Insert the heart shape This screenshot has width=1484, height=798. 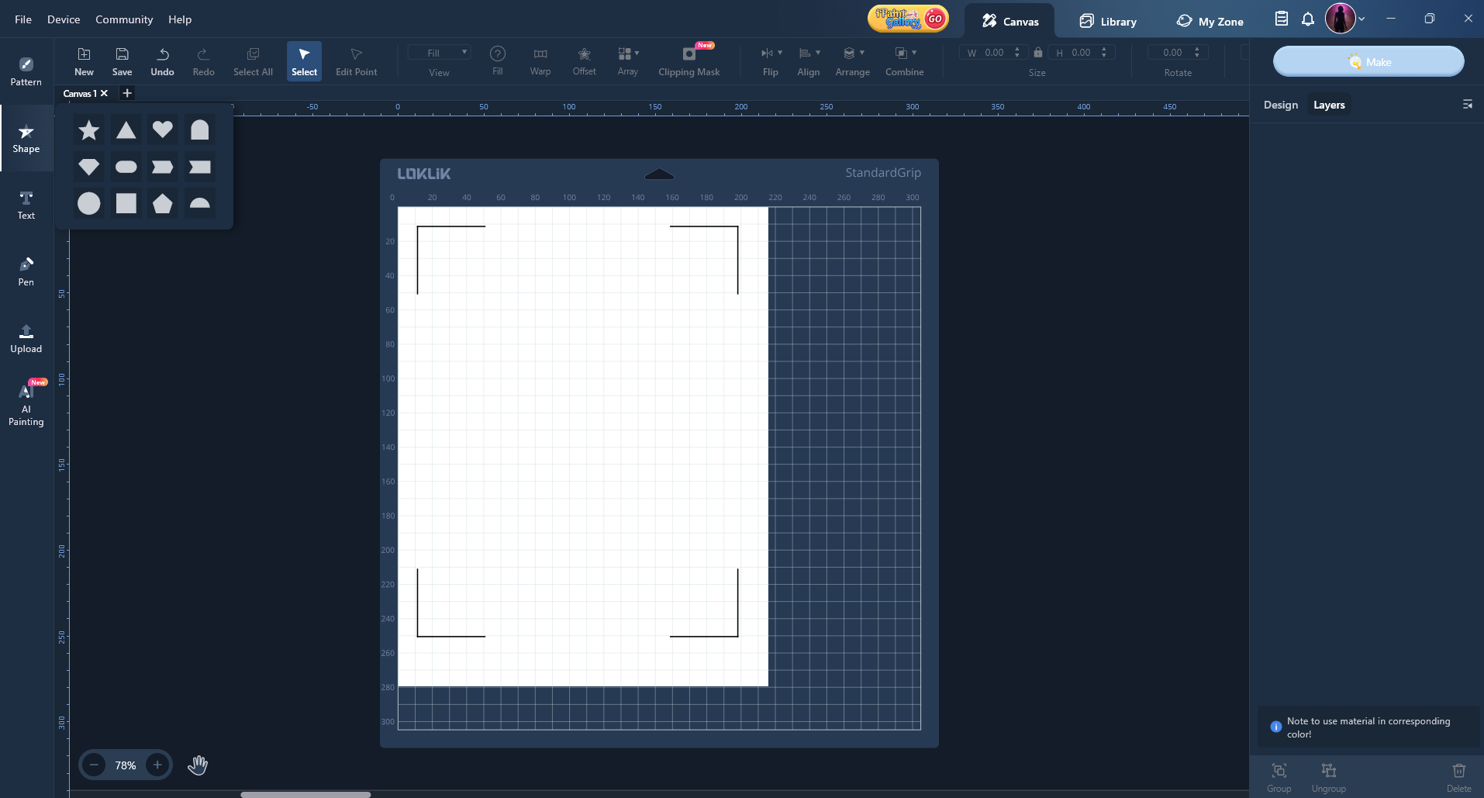[x=163, y=130]
